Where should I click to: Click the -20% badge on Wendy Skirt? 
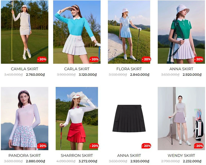click(x=199, y=146)
